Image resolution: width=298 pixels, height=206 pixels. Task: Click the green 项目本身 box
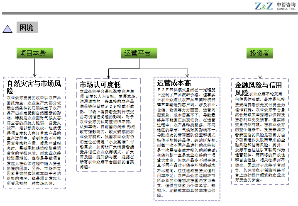[34, 53]
